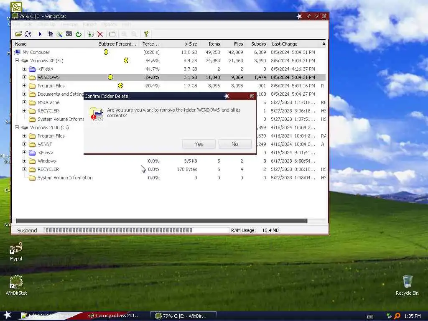Image resolution: width=428 pixels, height=321 pixels.
Task: Click the Refresh All toolbar icon
Action: point(28,34)
